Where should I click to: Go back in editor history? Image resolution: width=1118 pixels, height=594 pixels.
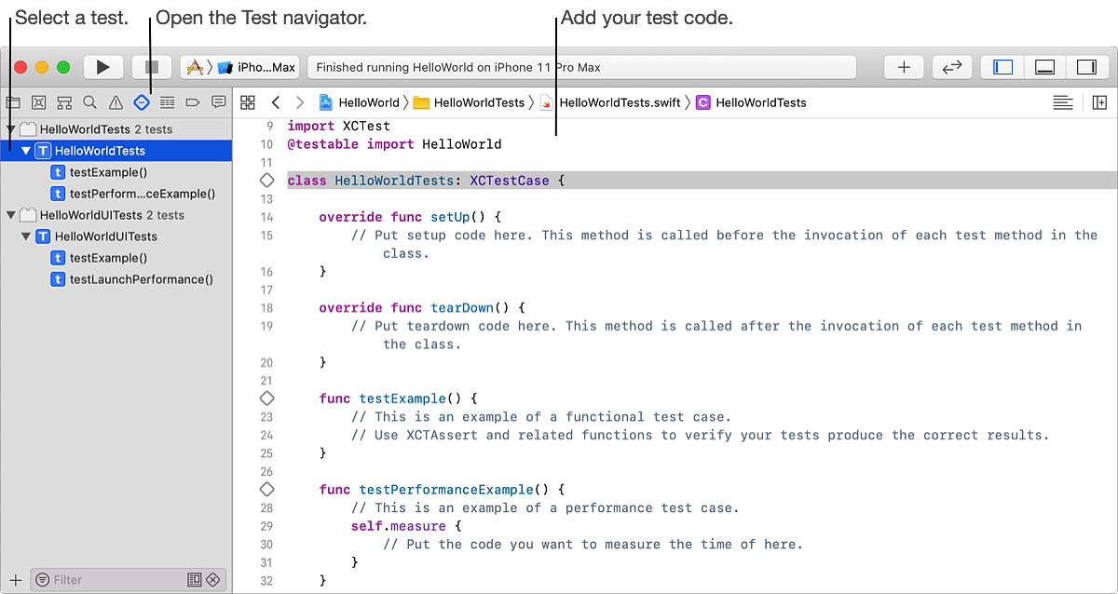tap(275, 102)
